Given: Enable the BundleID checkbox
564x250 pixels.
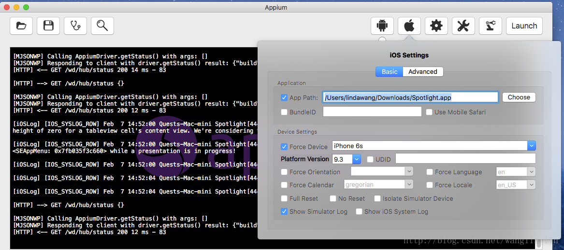Looking at the screenshot, I should click(284, 112).
